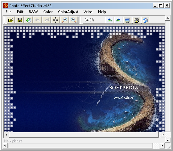Click the first mirrored mountains flip icon
The image size is (173, 151).
coord(110,20)
